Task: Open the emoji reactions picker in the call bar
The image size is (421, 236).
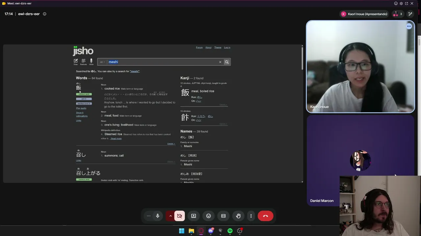Action: click(x=209, y=216)
